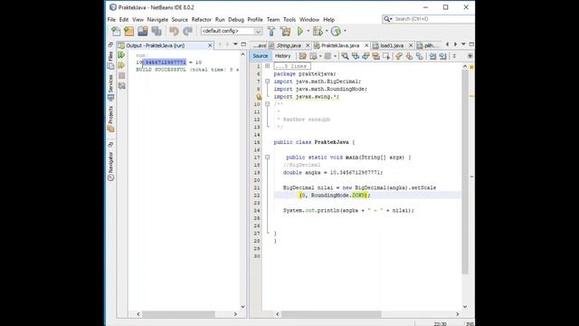Viewport: 579px width, 326px height.
Task: Open the Refactor menu
Action: point(201,20)
